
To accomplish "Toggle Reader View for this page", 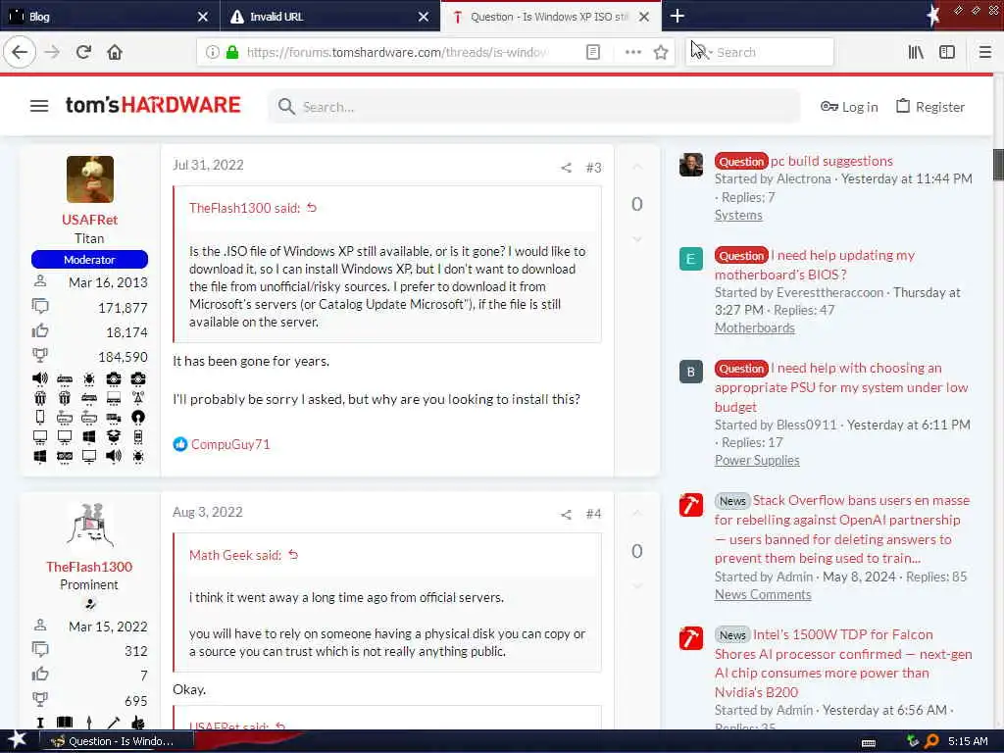I will pos(593,52).
